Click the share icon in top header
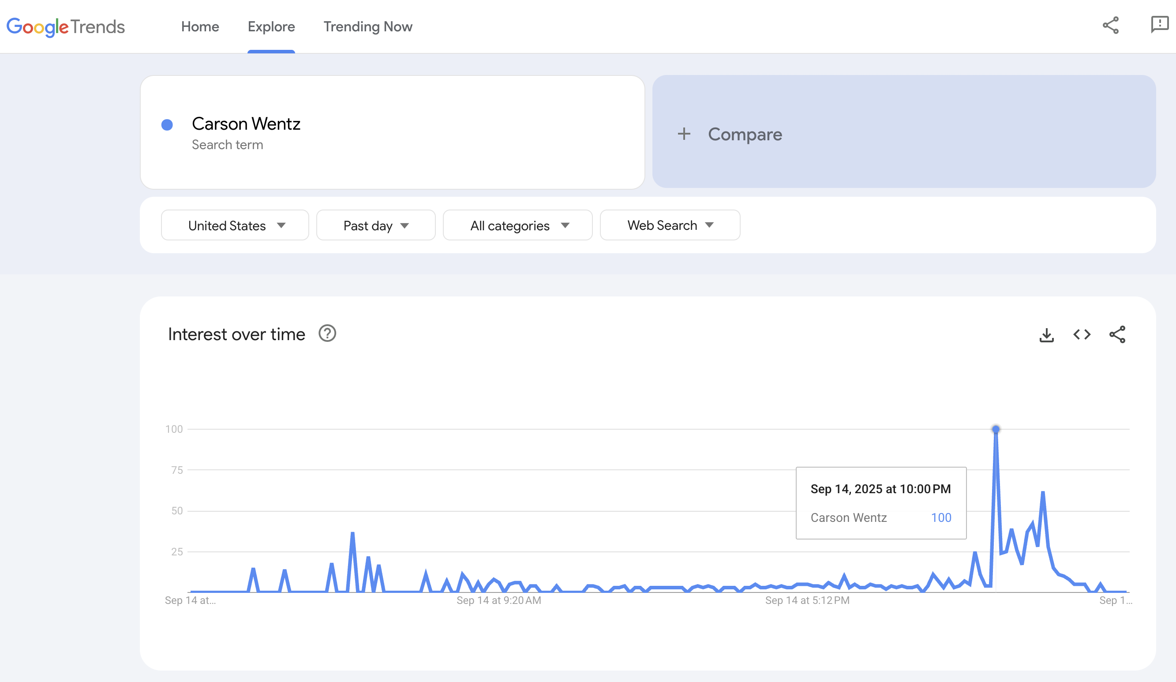Image resolution: width=1176 pixels, height=682 pixels. pos(1110,26)
